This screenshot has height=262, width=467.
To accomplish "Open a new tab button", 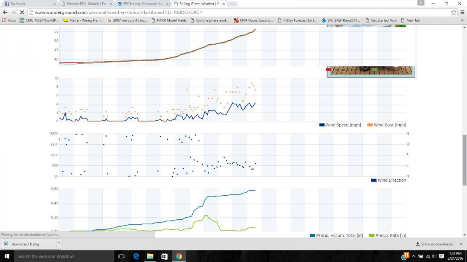I will [233, 4].
